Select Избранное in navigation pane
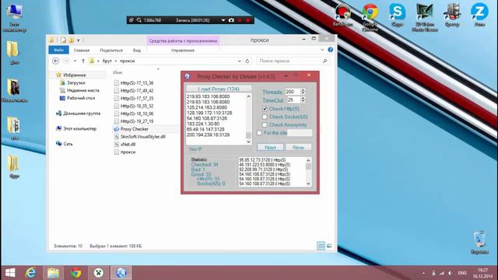Viewport: 498px width, 280px height. pos(75,75)
